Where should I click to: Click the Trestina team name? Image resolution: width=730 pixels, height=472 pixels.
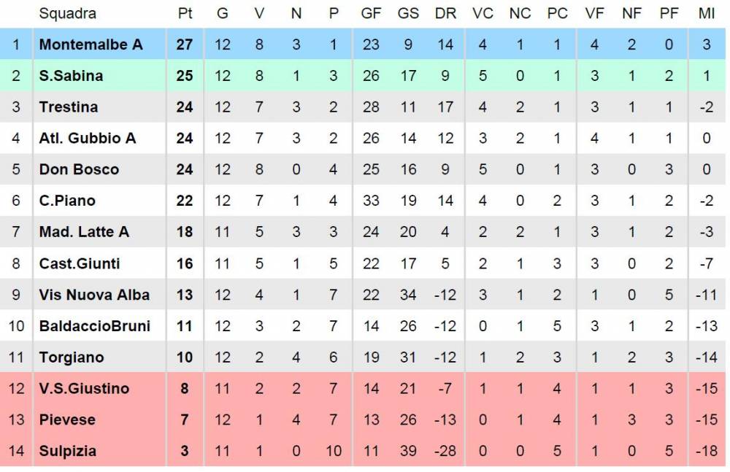pyautogui.click(x=69, y=107)
